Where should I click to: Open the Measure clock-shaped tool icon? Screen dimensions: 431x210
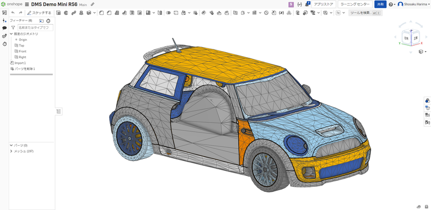click(x=266, y=13)
